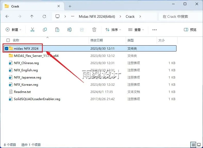Toggle the Preview (预览) pane button
This screenshot has height=148, width=203.
[x=190, y=30]
